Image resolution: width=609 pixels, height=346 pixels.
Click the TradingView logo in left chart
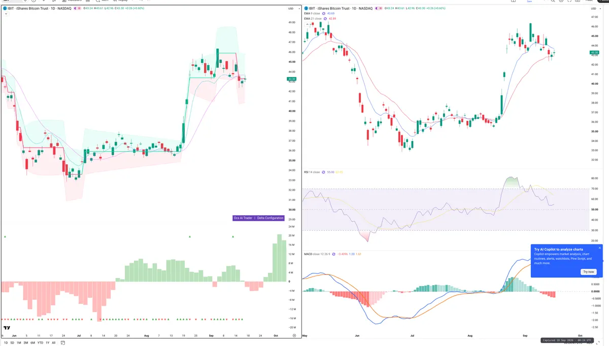pos(8,328)
